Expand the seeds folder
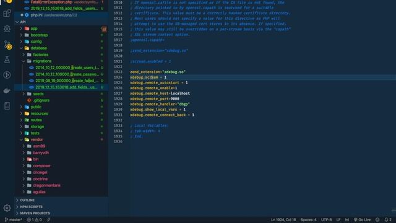The height and width of the screenshot is (223, 396). pyautogui.click(x=61, y=94)
